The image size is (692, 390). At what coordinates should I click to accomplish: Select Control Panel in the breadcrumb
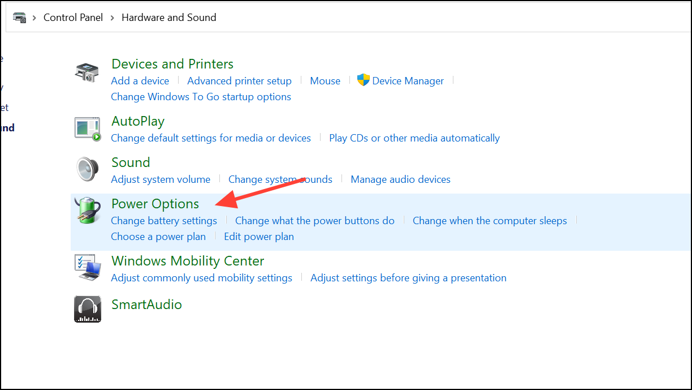coord(73,18)
